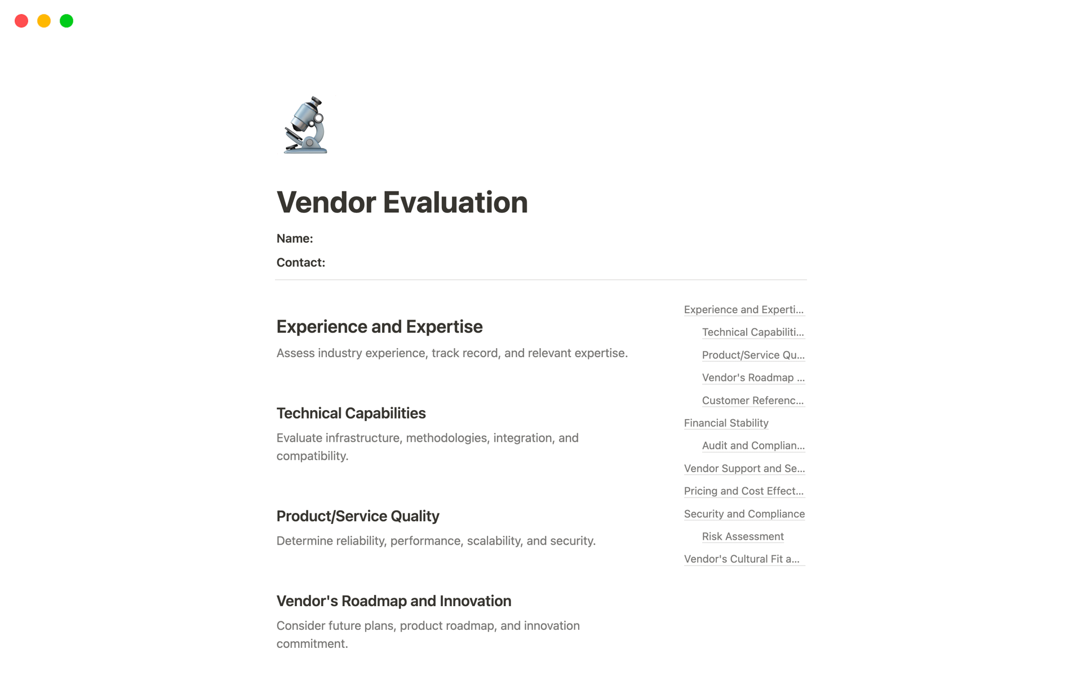Viewport: 1082px width, 676px height.
Task: Click the Technical Capabiliti... sidebar menu item
Action: (x=753, y=332)
